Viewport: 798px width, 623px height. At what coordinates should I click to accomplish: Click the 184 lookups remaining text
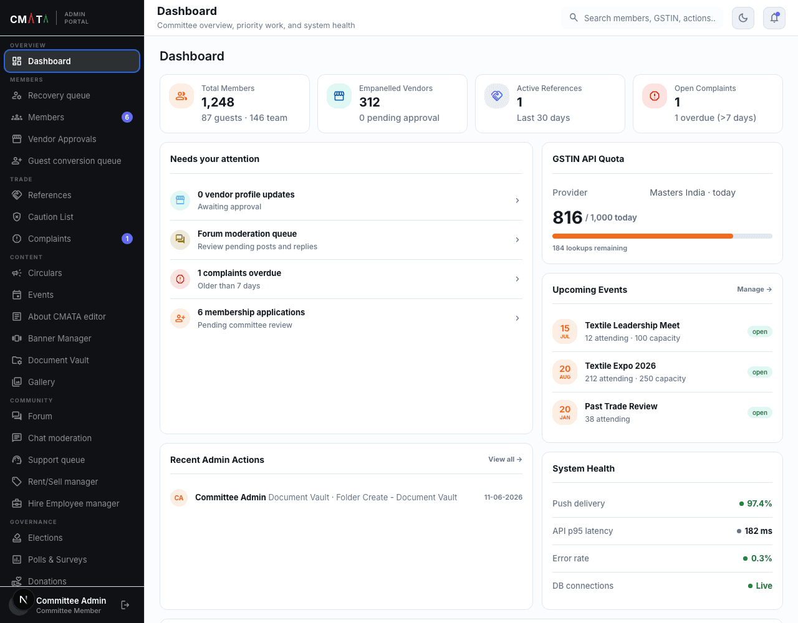click(590, 248)
